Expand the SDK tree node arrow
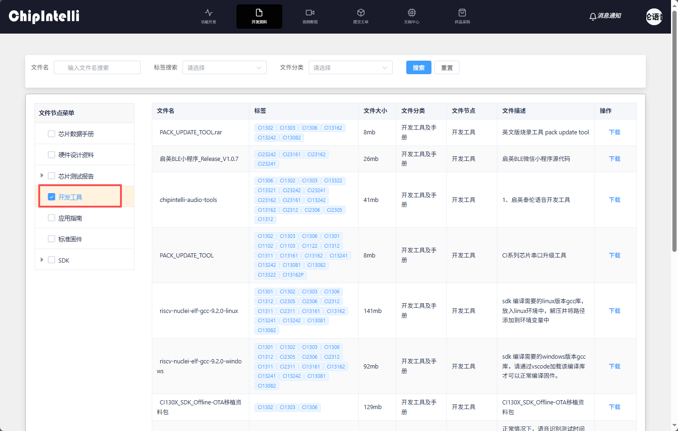 coord(42,260)
